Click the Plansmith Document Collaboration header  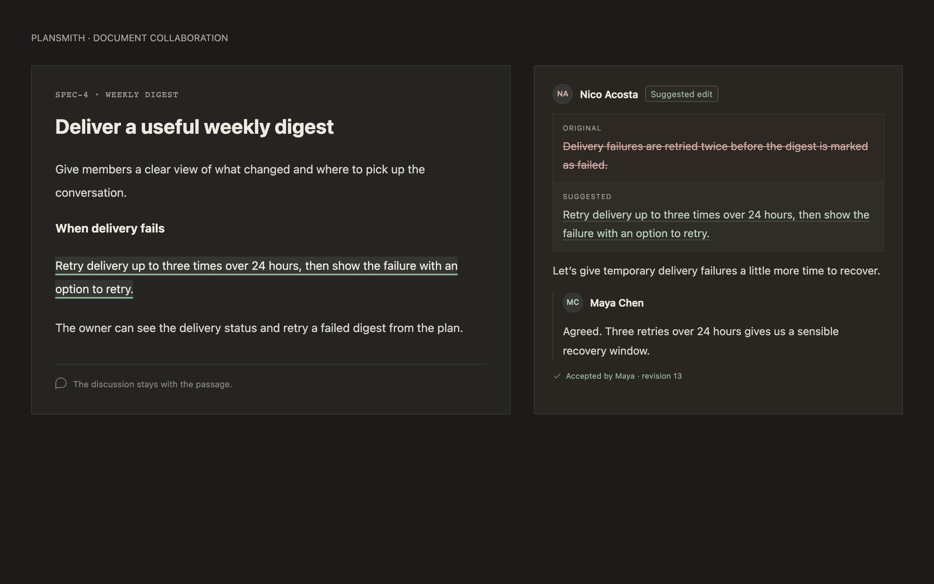[x=130, y=38]
